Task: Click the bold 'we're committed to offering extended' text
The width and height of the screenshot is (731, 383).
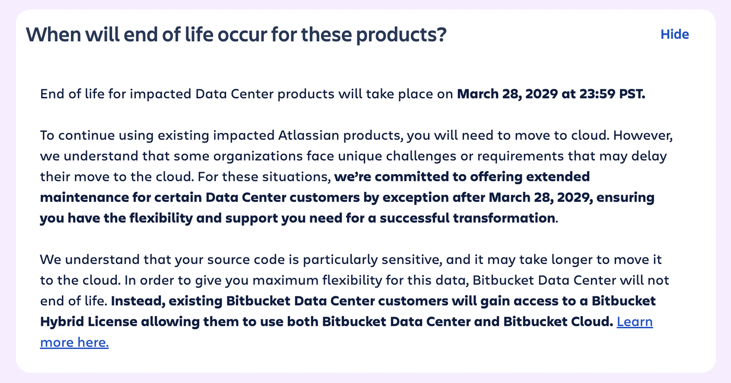Action: [462, 177]
